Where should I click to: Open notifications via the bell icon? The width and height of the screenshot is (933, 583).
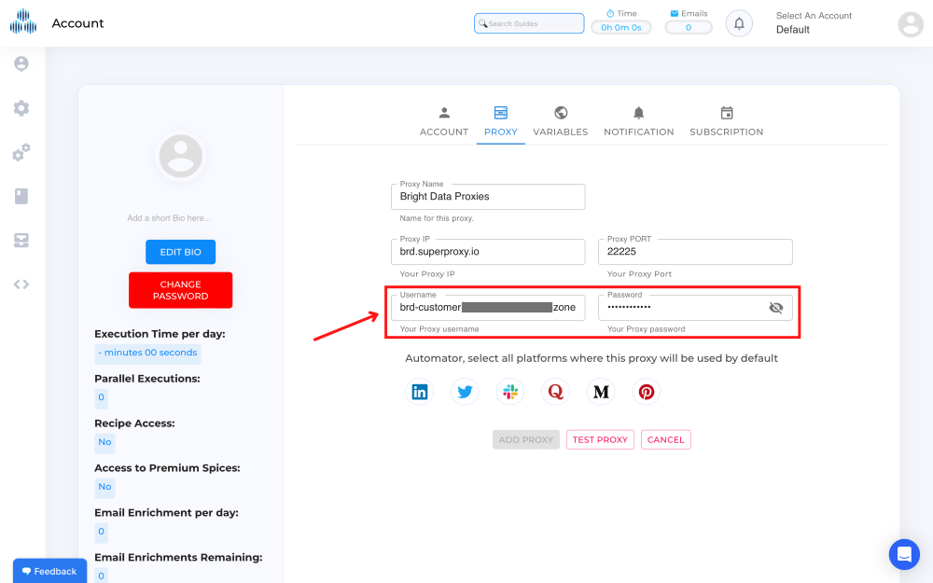738,22
